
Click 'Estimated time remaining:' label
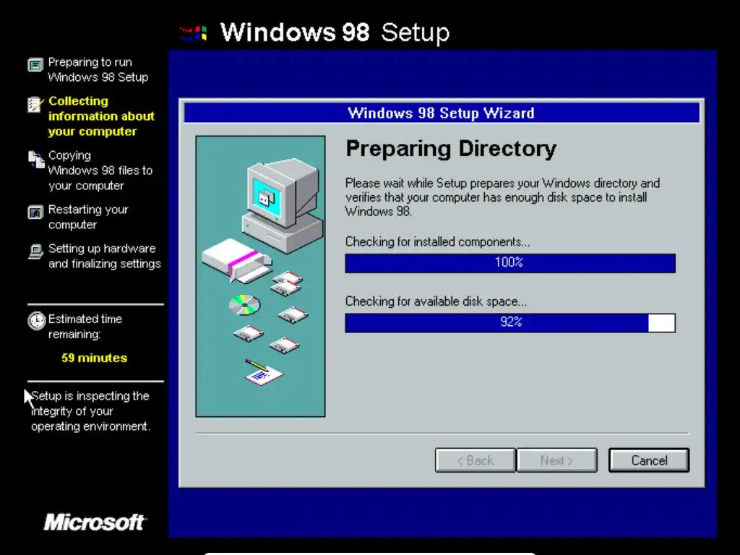[85, 327]
